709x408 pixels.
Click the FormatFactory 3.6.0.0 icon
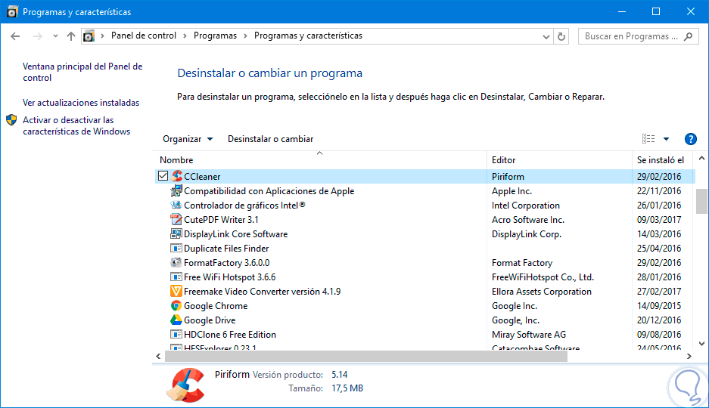coord(176,262)
